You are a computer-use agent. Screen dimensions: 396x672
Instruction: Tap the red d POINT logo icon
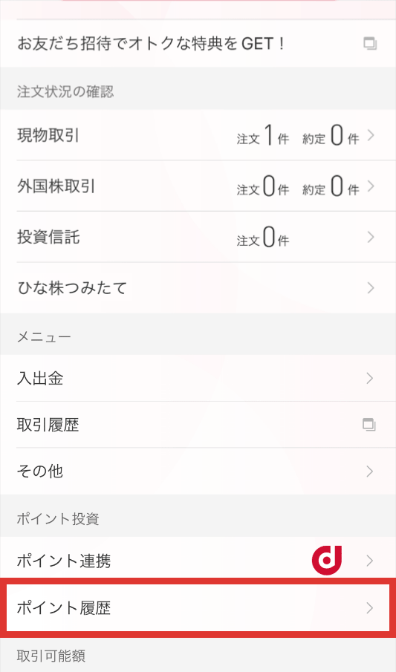pyautogui.click(x=326, y=560)
